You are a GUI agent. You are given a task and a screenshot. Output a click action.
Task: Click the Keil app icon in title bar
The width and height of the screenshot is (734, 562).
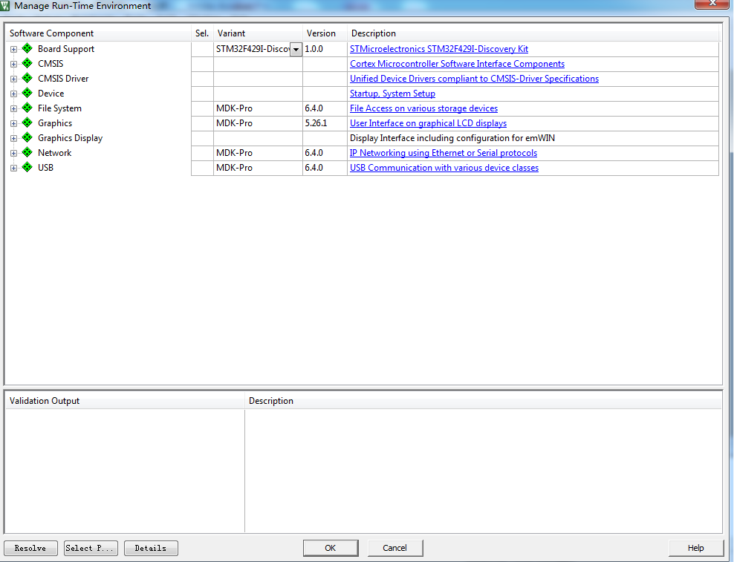(4, 6)
